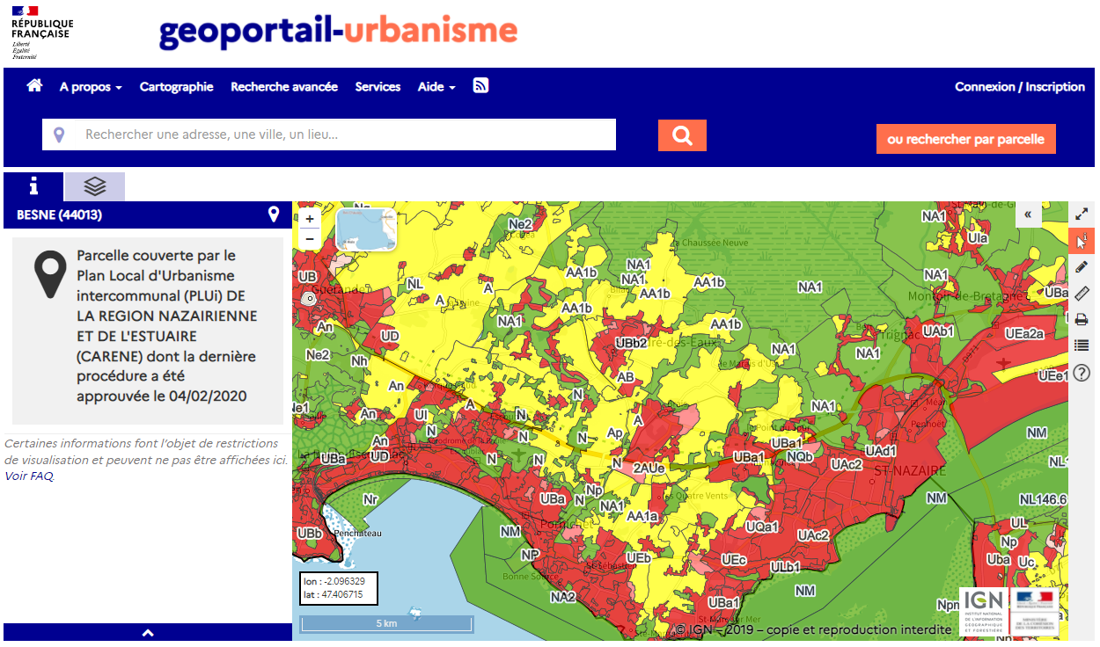Screen dimensions: 1100x647
Task: Expand the bottom panel chevron
Action: point(148,633)
